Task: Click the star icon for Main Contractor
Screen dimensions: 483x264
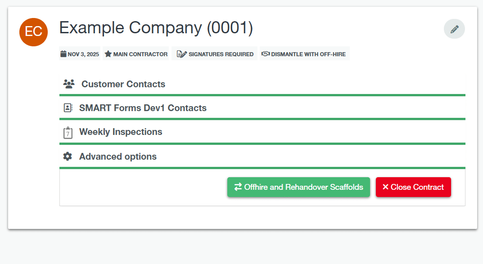Action: 108,54
